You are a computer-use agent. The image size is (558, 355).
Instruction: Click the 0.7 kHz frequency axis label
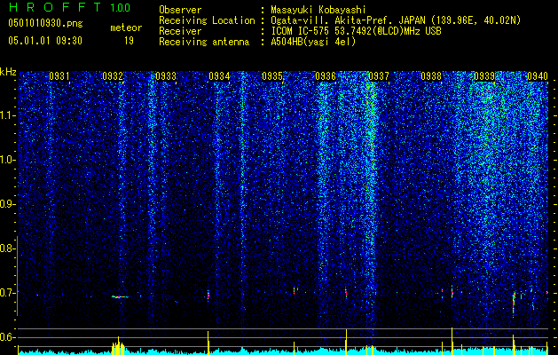[x=7, y=293]
